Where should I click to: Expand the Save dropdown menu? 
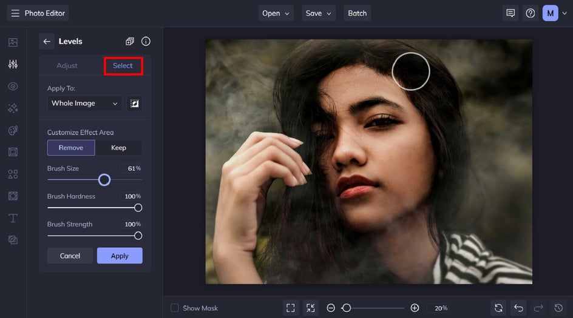pos(318,13)
